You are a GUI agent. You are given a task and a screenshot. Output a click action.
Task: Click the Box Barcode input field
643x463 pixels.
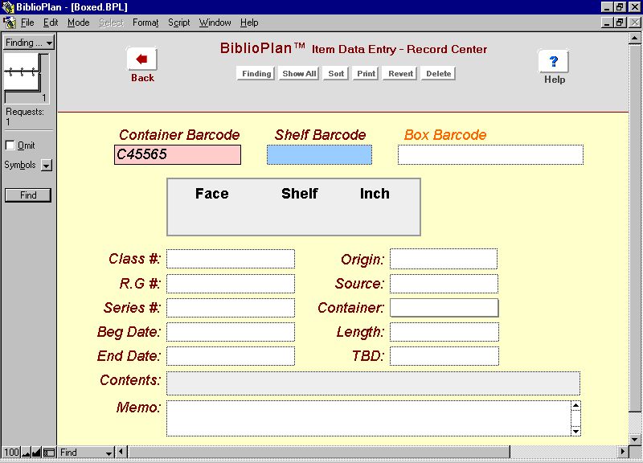(490, 154)
